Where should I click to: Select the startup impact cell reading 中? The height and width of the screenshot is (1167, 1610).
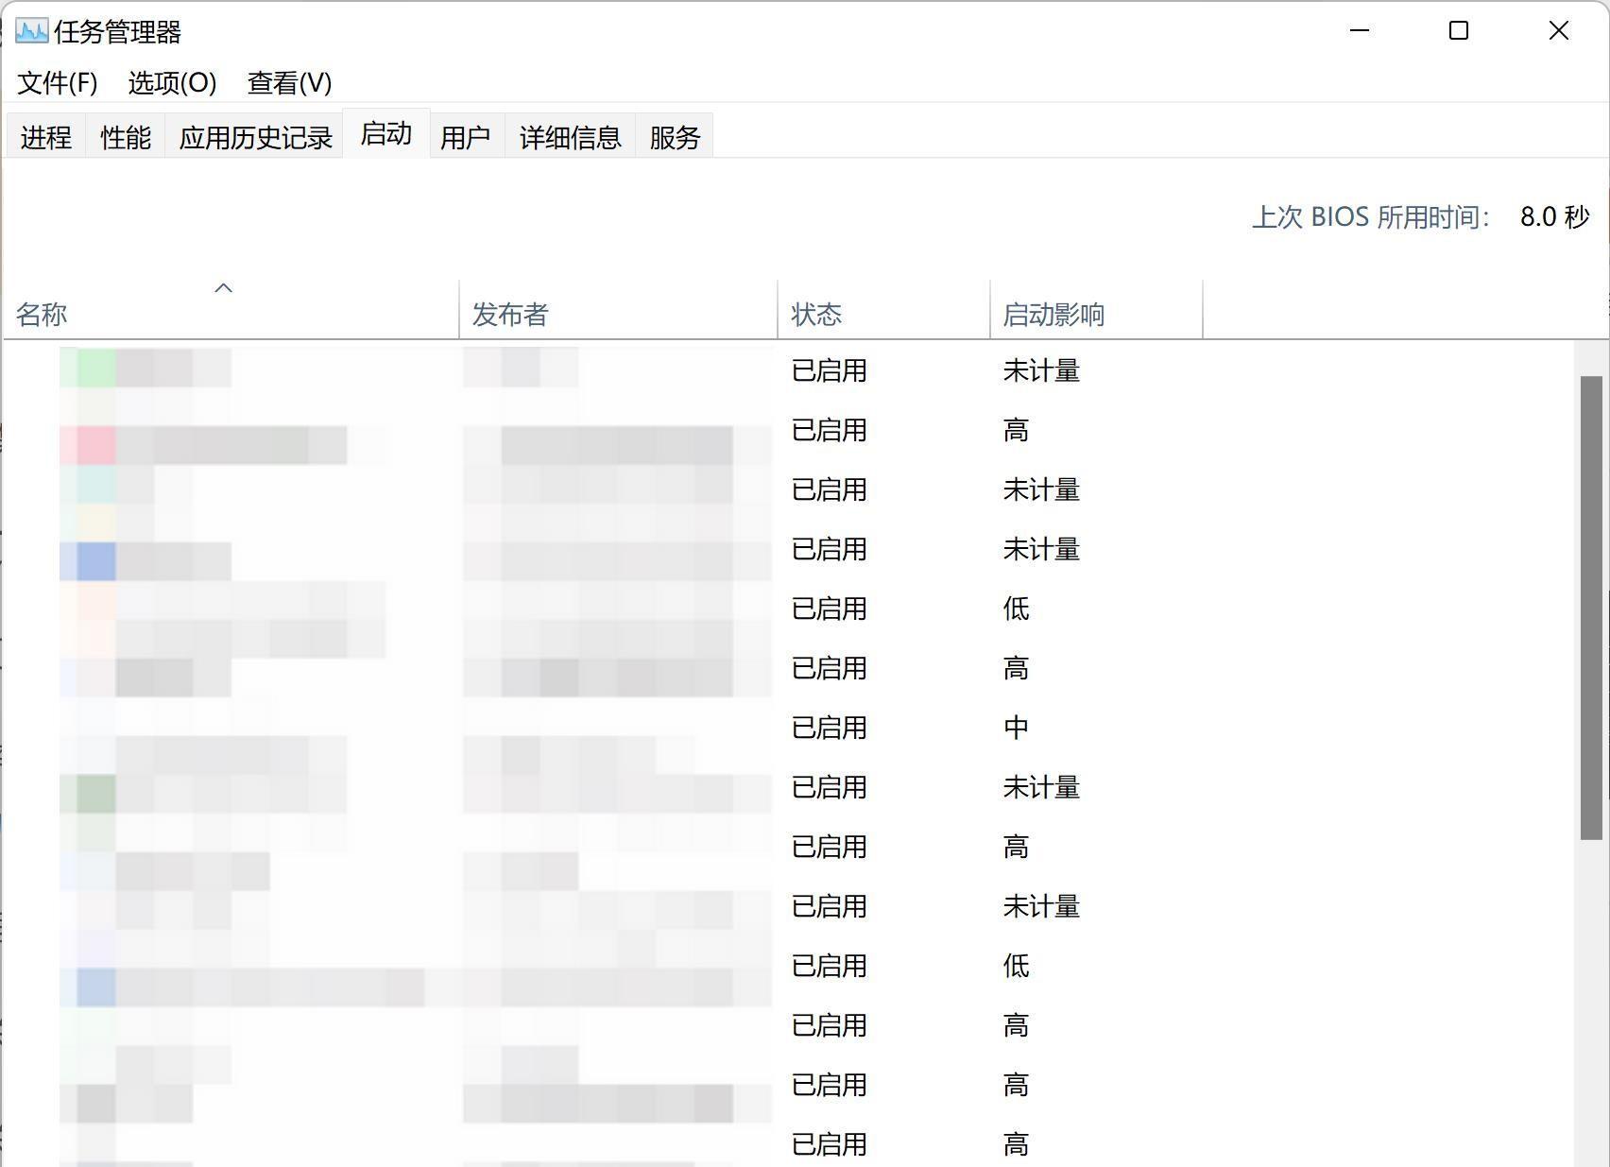point(1016,728)
